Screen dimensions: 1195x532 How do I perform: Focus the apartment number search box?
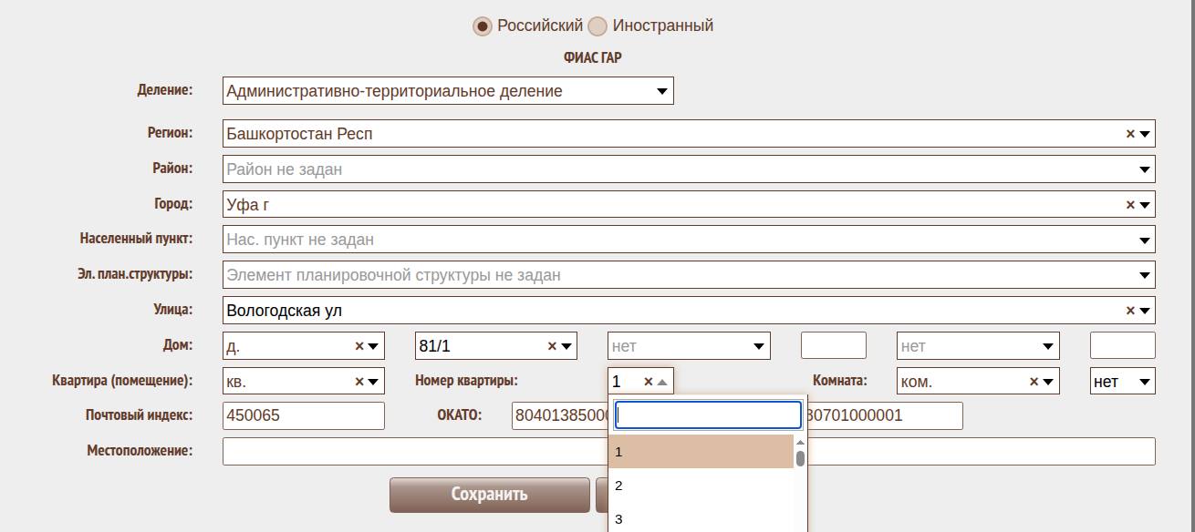click(x=708, y=415)
